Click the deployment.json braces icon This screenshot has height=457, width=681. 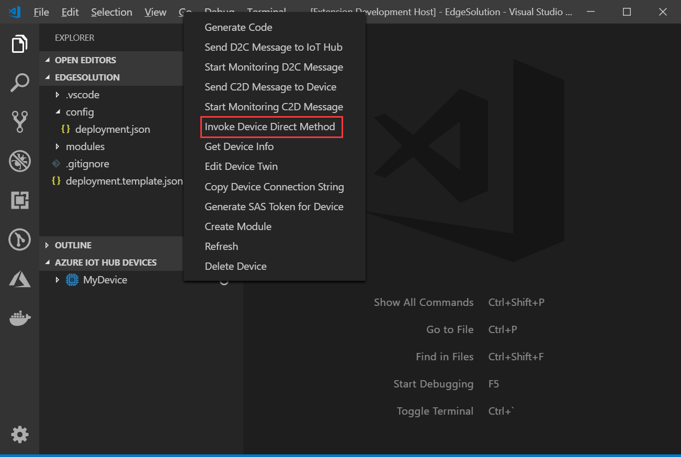click(65, 129)
